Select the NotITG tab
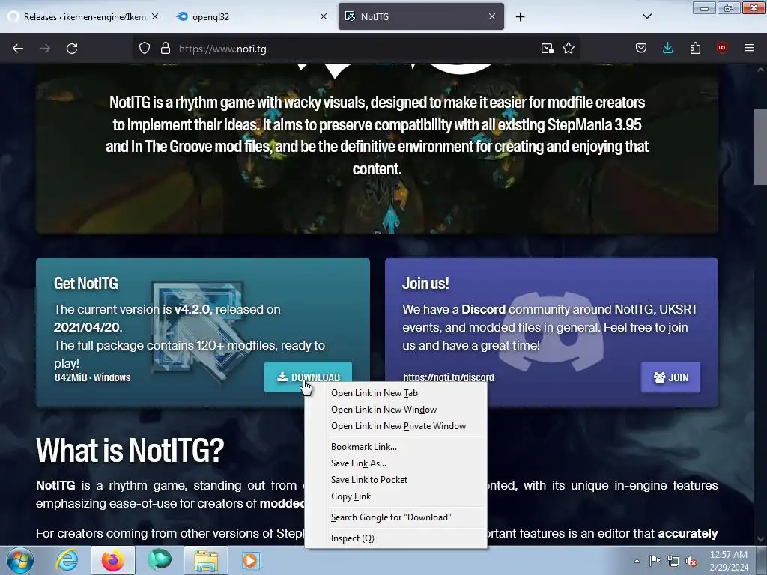Screen dimensions: 767x575 [421, 16]
